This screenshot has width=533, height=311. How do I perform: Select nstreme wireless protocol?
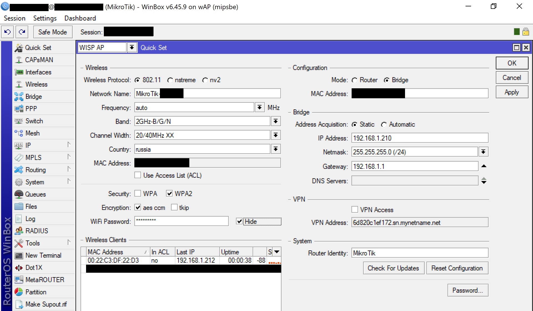pos(170,80)
